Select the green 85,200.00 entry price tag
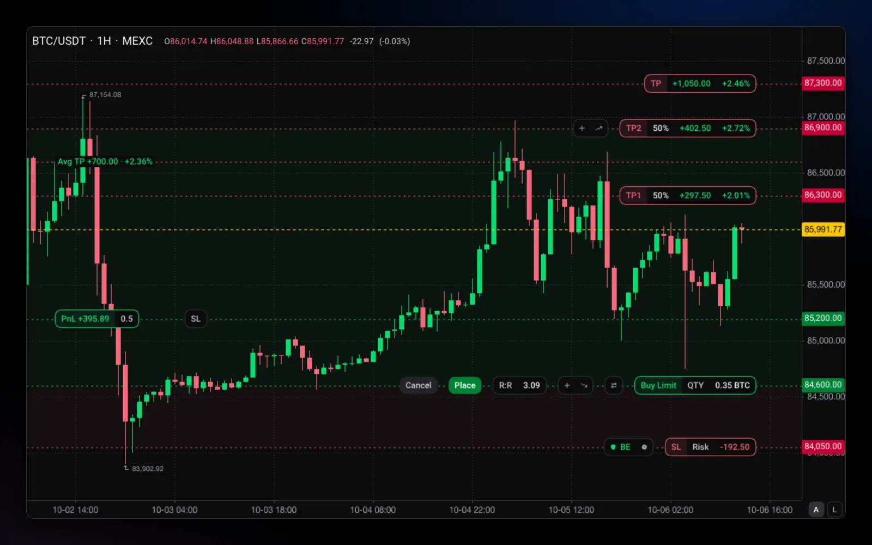Screen dimensions: 872x545 [x=823, y=318]
